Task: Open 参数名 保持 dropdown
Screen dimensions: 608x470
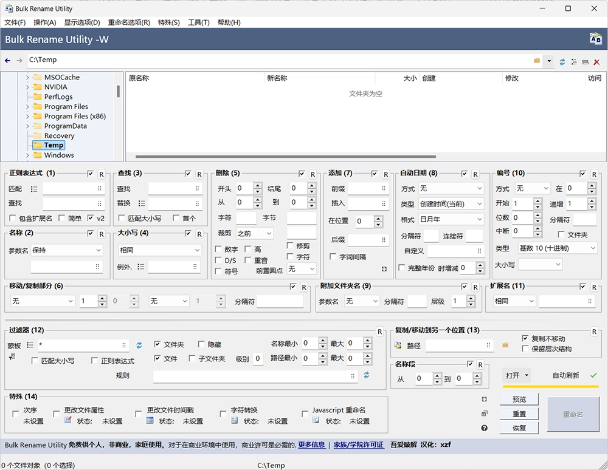Action: tap(67, 251)
